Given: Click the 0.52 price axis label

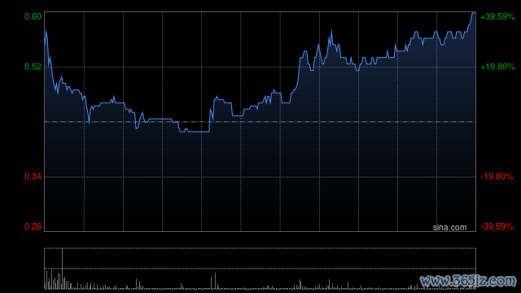Looking at the screenshot, I should coord(33,67).
